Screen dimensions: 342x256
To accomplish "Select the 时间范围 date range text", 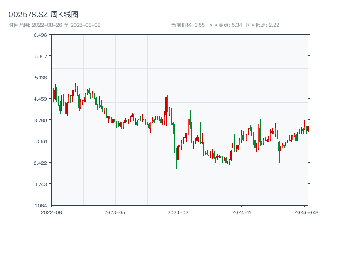I will click(x=54, y=25).
